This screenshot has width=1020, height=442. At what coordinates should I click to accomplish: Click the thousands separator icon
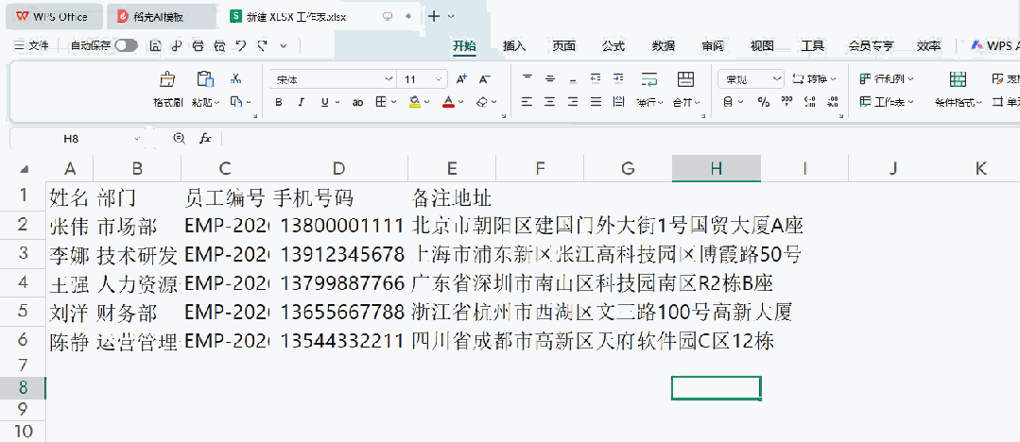pos(787,101)
